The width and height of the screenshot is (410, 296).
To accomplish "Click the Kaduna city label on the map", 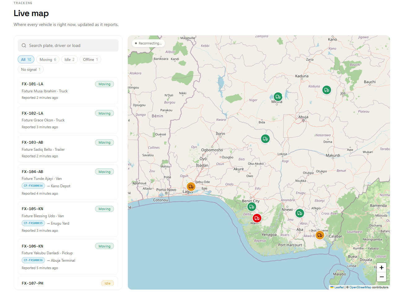I will tap(302, 76).
